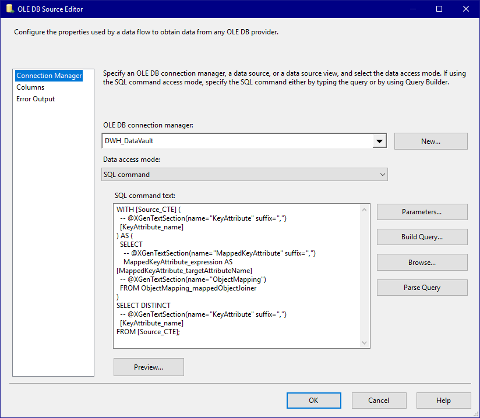Click the New... connection button
This screenshot has height=418, width=480.
[x=430, y=141]
